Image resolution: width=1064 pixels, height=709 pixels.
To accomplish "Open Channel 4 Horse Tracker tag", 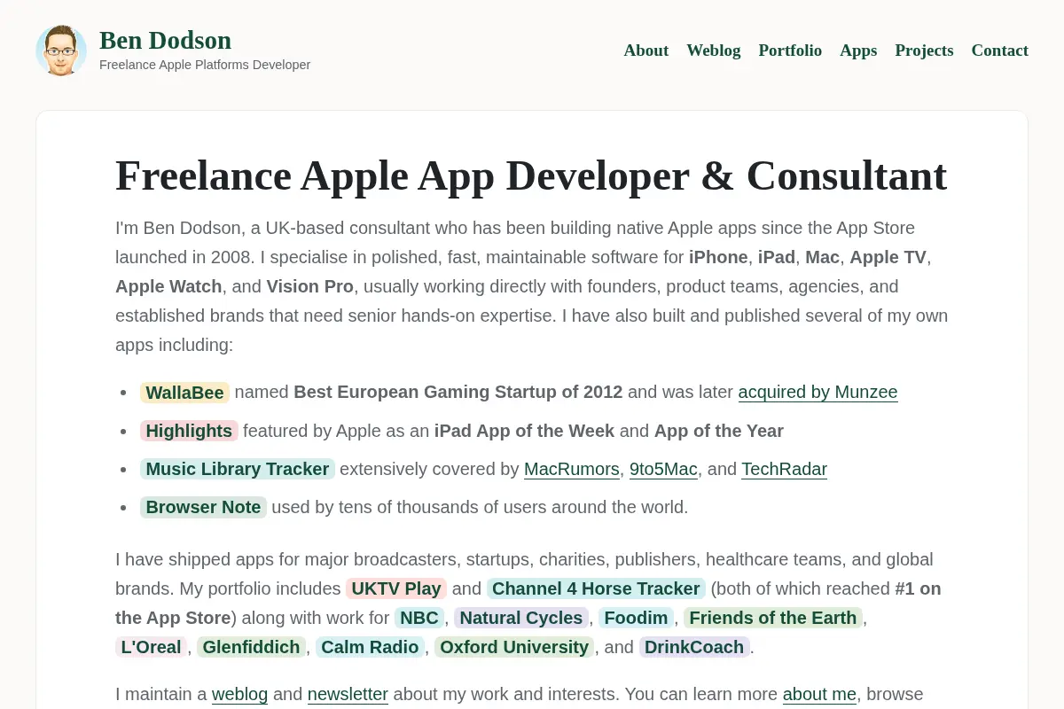I will click(x=596, y=588).
